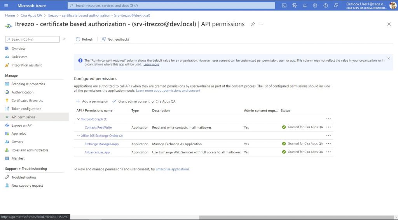Click the Status column header
The height and width of the screenshot is (220, 398).
tap(285, 110)
